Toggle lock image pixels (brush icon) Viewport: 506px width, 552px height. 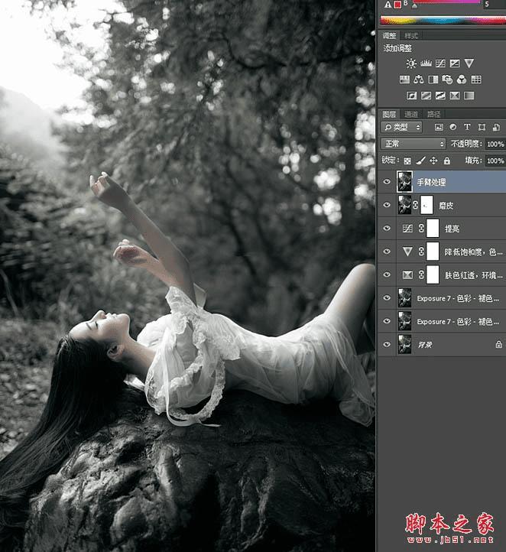(420, 161)
